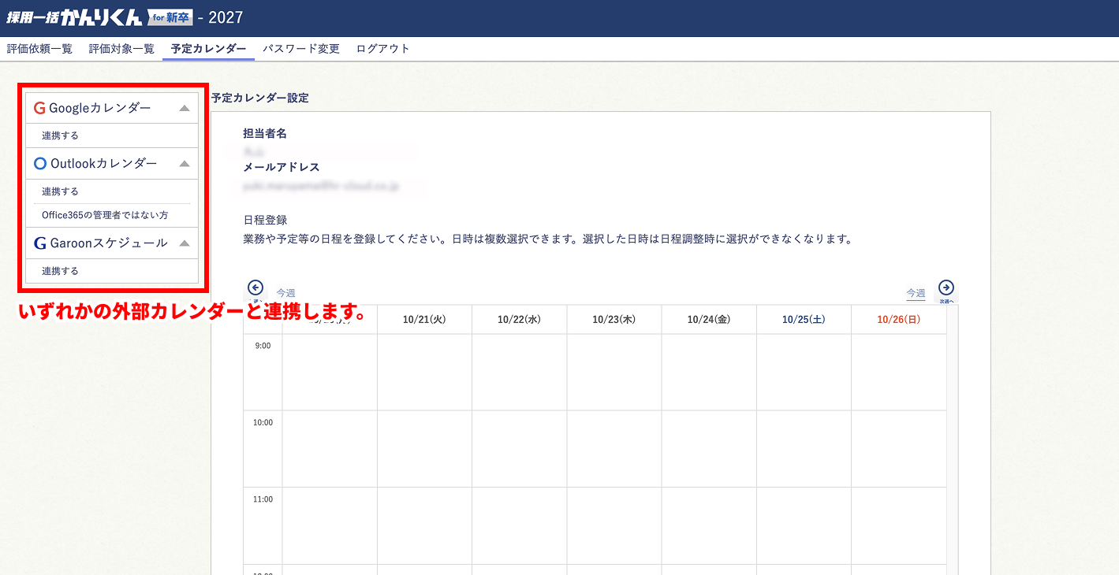Click the right-side 今週 link
This screenshot has height=575, width=1119.
tap(916, 294)
